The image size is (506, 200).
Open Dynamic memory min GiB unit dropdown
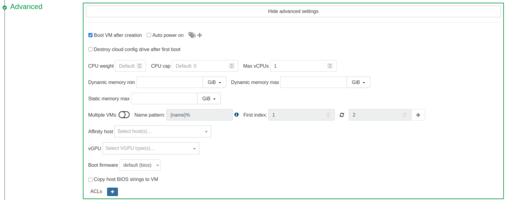tap(214, 82)
